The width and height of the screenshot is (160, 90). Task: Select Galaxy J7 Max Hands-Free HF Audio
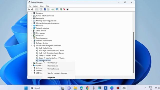51,58
